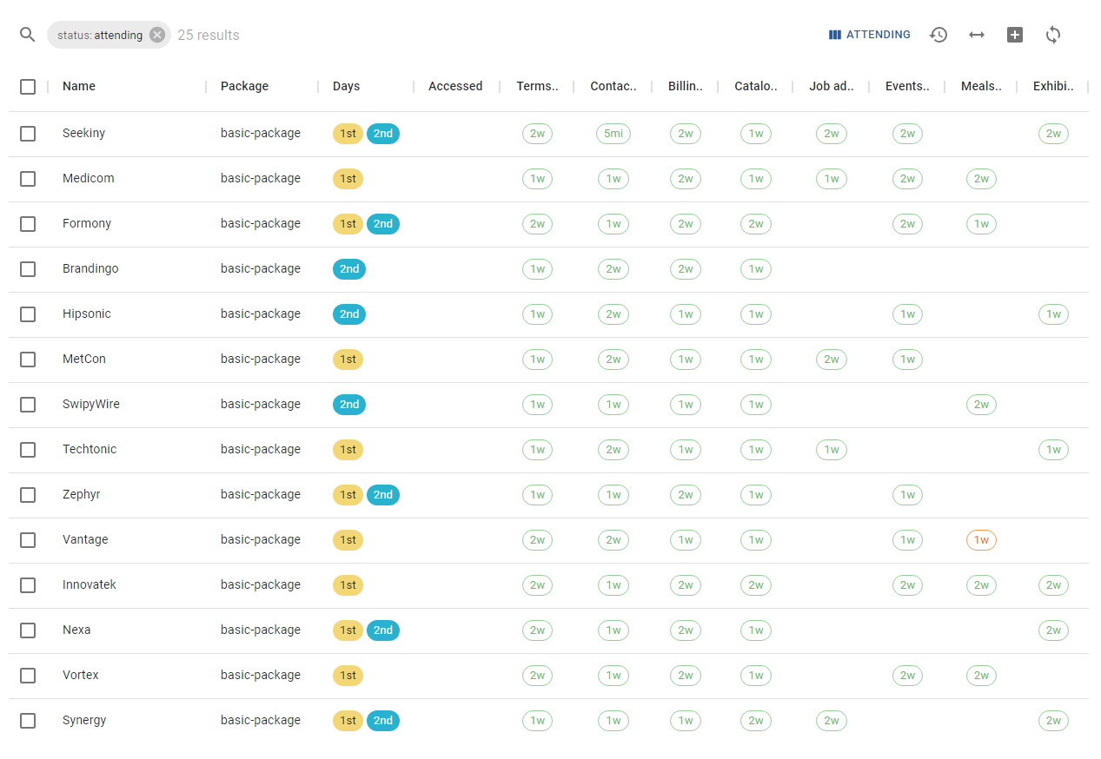The image size is (1101, 759).
Task: Select the Synergy row checkbox
Action: pos(28,721)
